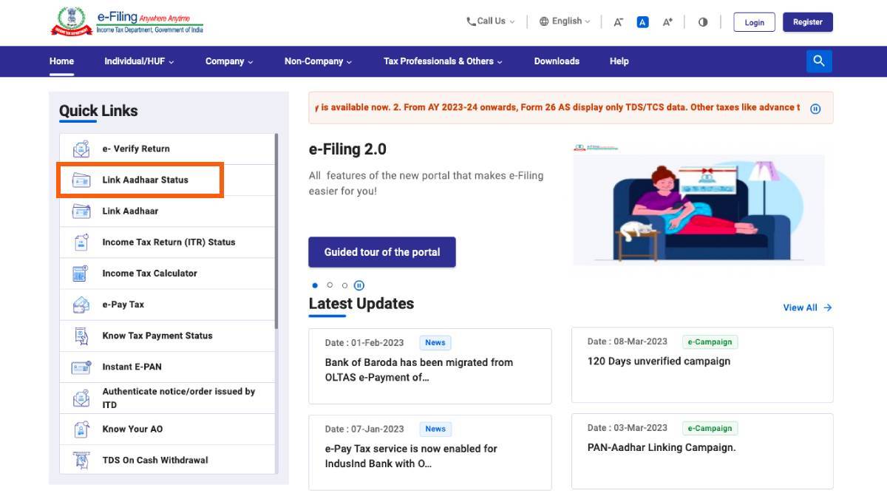
Task: Click the View All updates link
Action: point(807,308)
